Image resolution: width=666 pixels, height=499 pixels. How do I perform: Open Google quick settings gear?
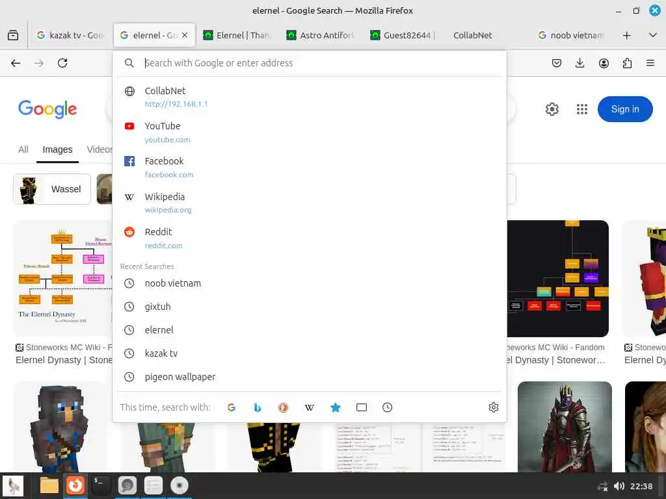552,109
